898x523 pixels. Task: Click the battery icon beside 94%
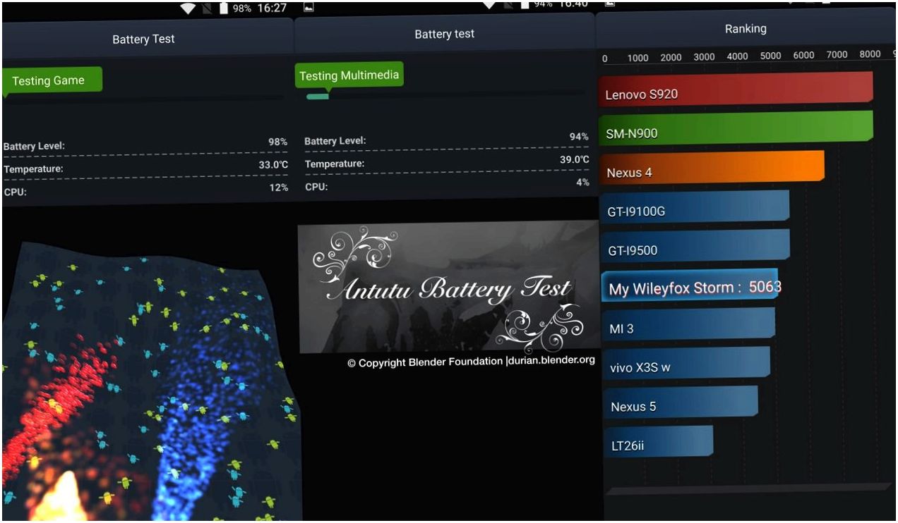pyautogui.click(x=524, y=5)
